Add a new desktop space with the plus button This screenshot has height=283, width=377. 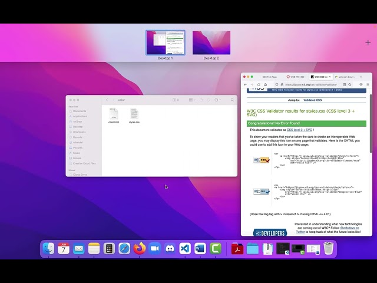(x=368, y=43)
